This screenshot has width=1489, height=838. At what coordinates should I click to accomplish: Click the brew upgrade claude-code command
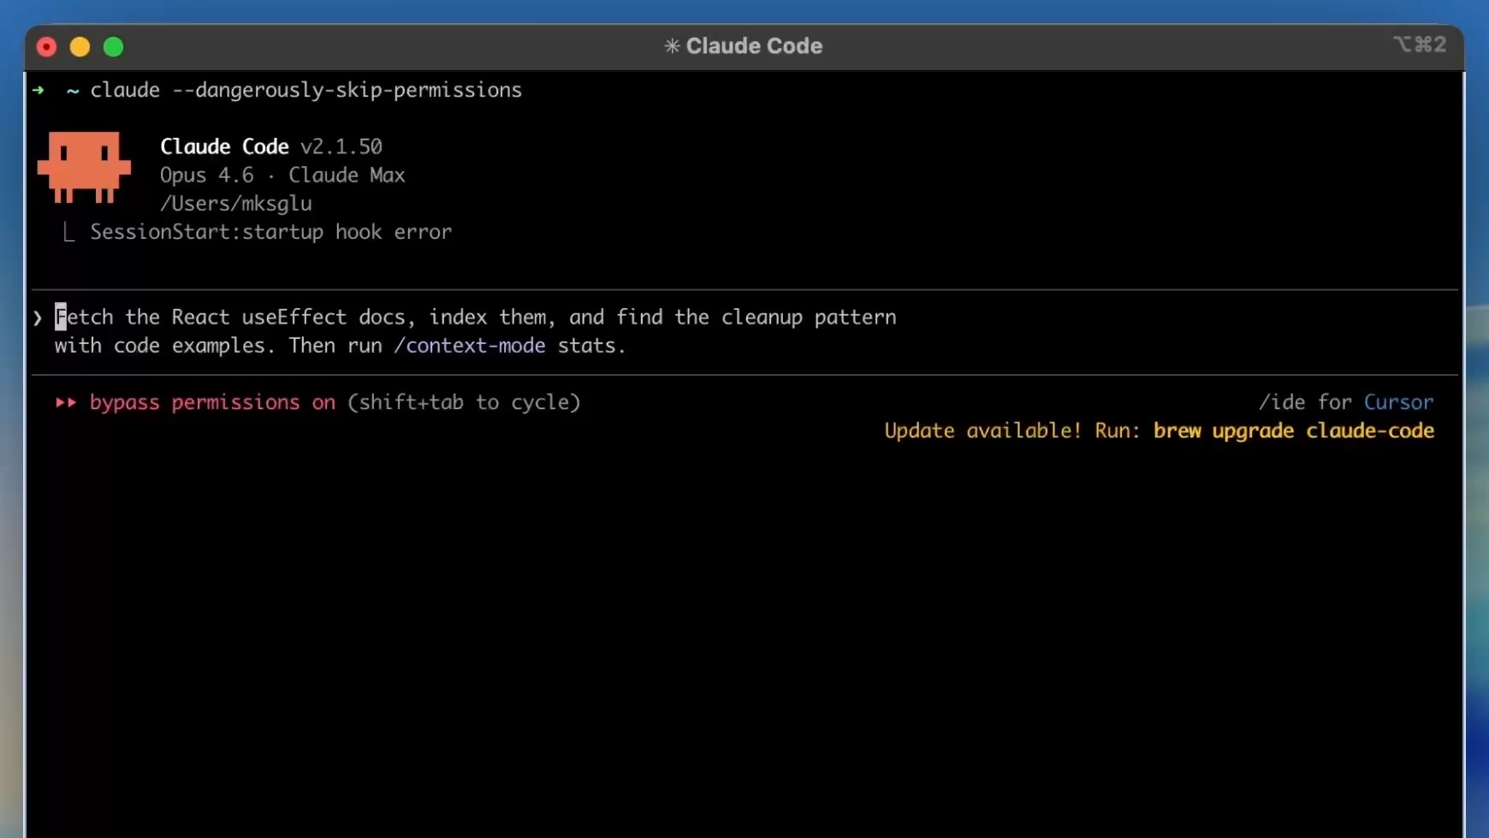1293,431
